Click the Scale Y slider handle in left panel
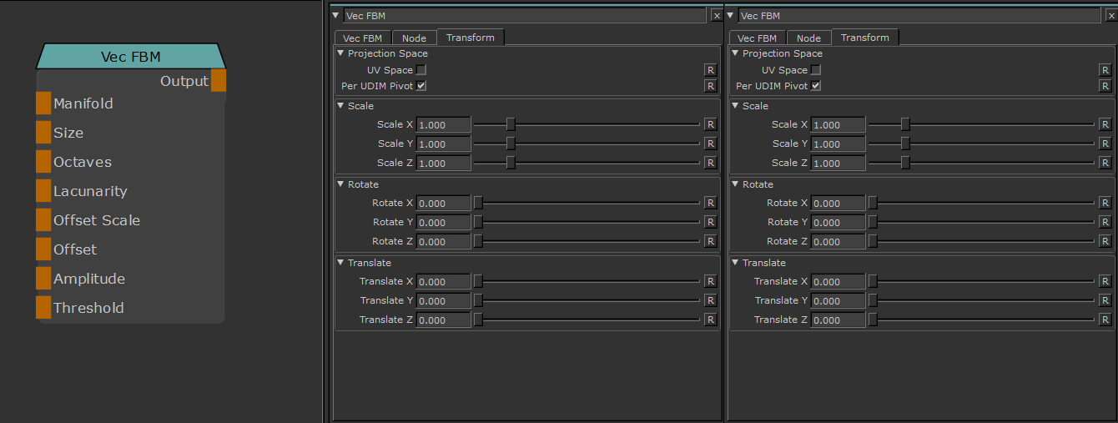The width and height of the screenshot is (1118, 423). [511, 144]
